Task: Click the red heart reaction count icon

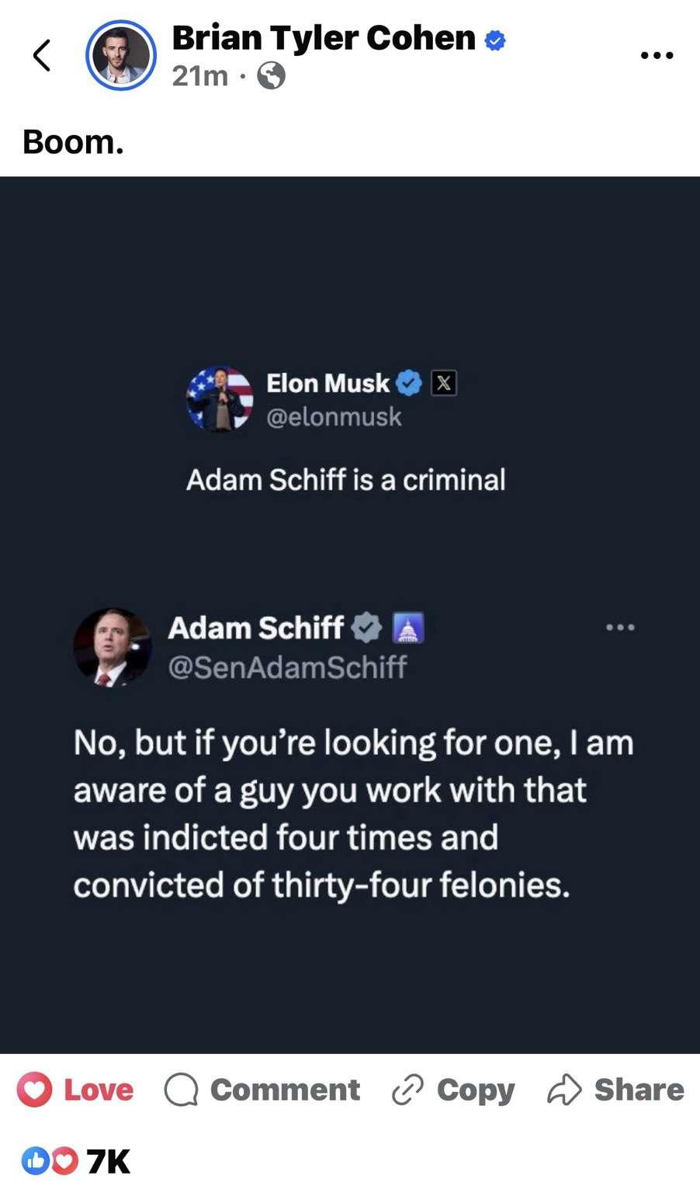Action: [65, 1161]
